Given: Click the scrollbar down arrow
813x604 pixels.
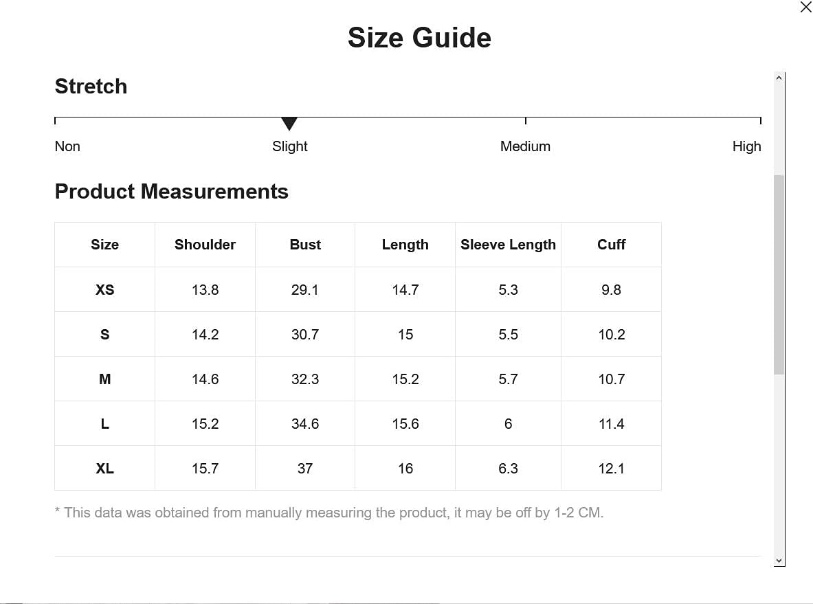Looking at the screenshot, I should pyautogui.click(x=779, y=561).
